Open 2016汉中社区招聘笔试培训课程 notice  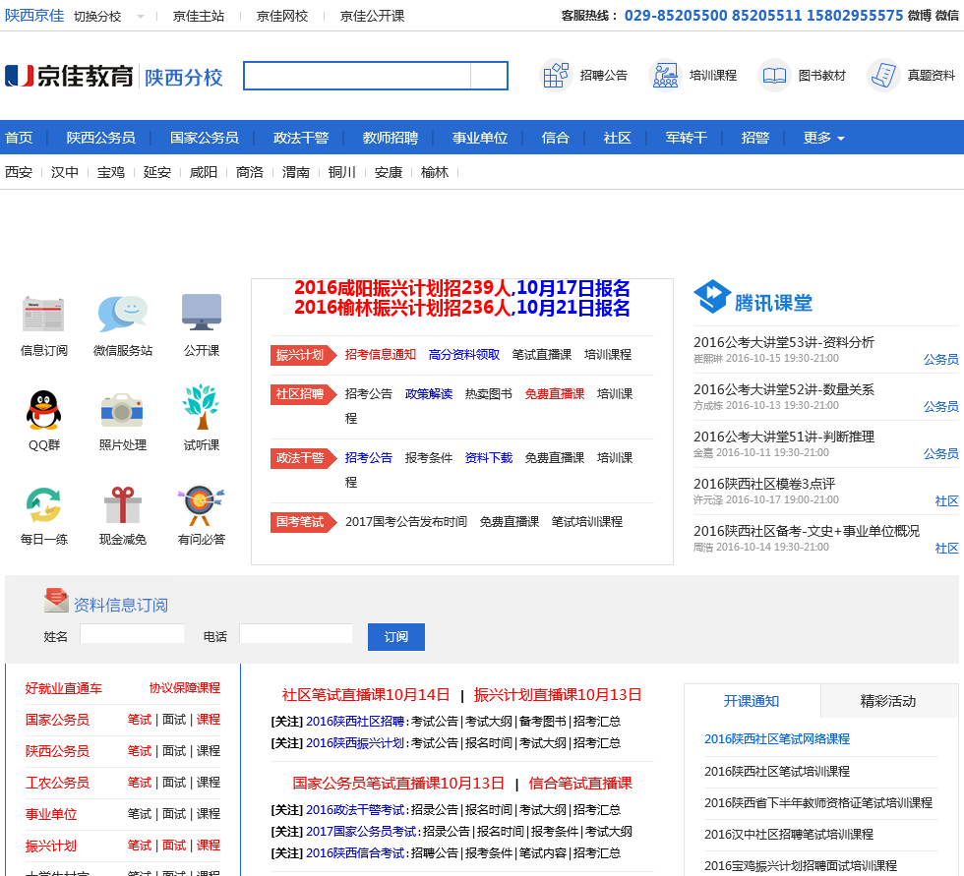(789, 835)
